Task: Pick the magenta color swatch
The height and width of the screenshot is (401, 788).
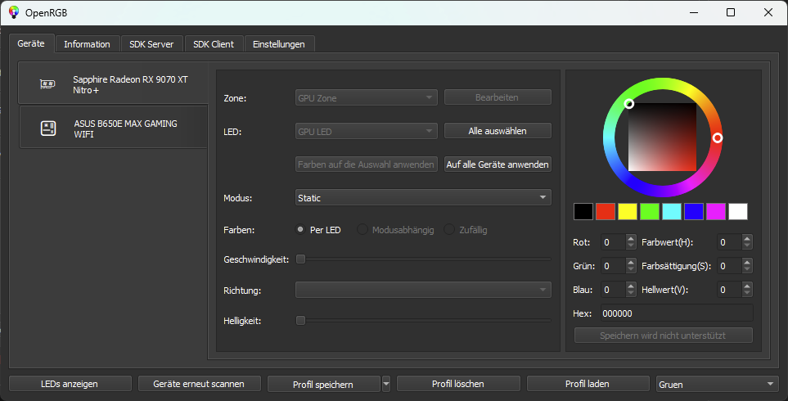Action: (716, 212)
